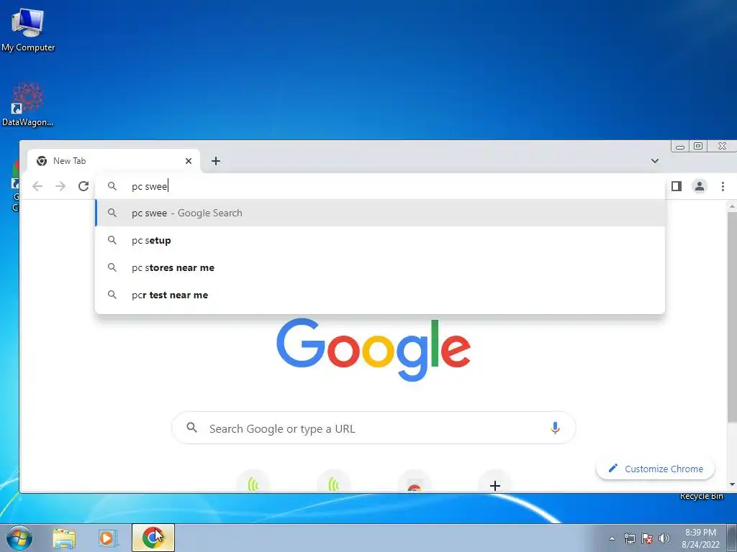
Task: Maximize the Chrome window
Action: pyautogui.click(x=698, y=147)
